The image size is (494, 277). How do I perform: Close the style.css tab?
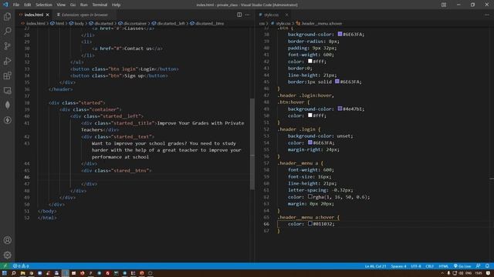(286, 15)
